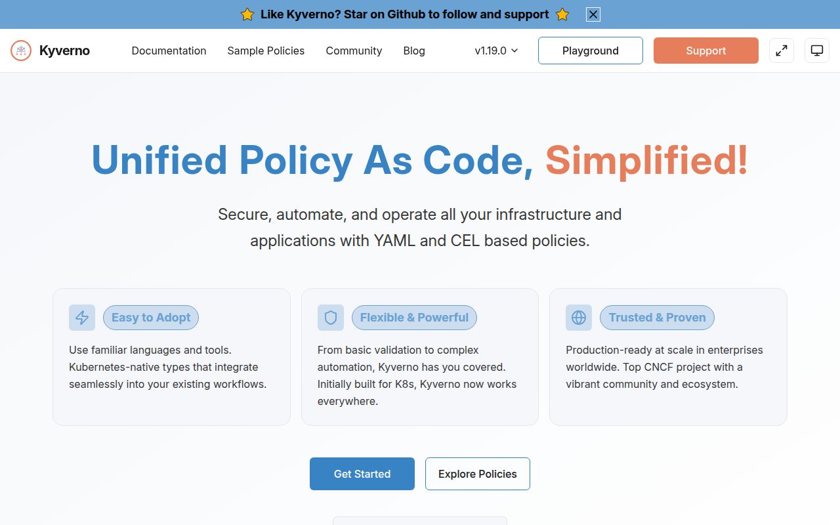Open the v1.19.0 version dropdown
The image size is (840, 525).
pos(497,51)
